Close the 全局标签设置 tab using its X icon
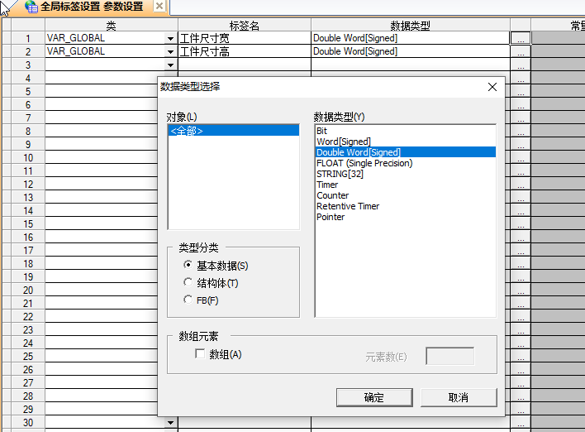The image size is (585, 432). (159, 7)
